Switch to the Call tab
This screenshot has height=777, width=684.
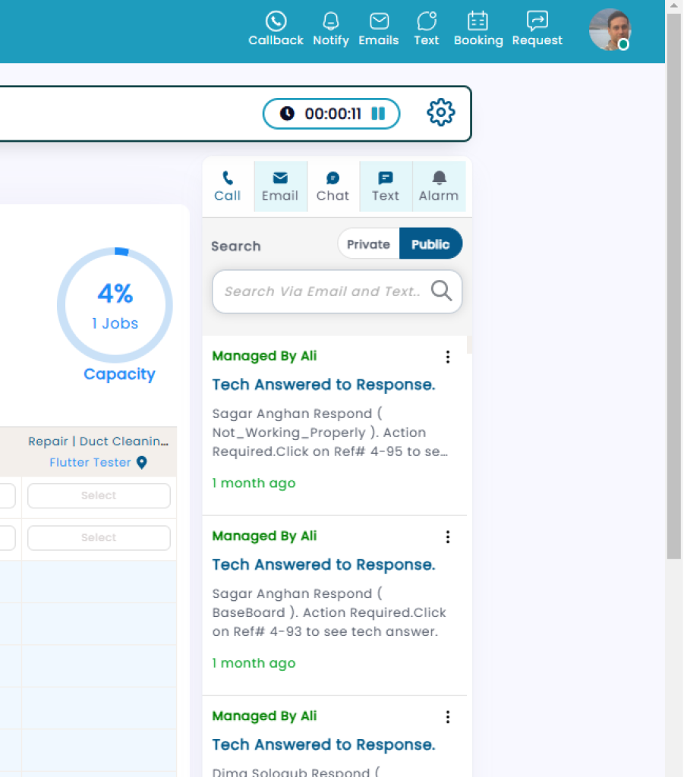(x=228, y=187)
